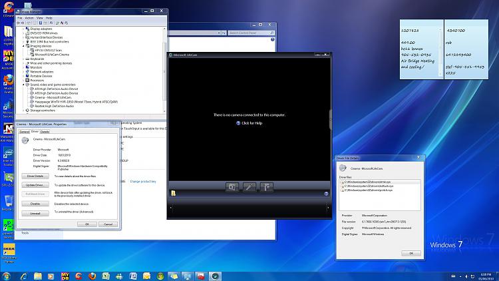
Task: Click the Forward arrow in Device Manager toolbar
Action: [22, 23]
